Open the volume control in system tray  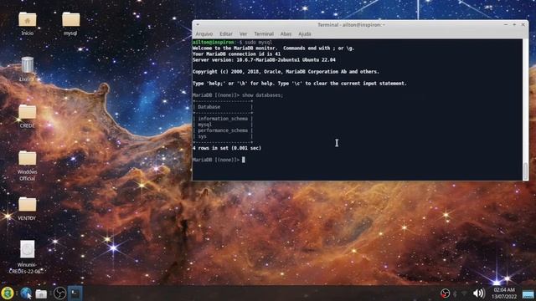(x=478, y=293)
